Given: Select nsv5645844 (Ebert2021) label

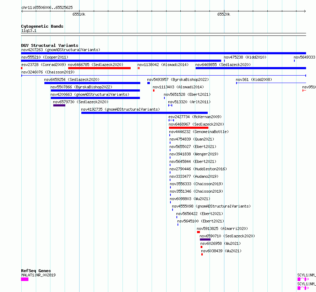Looking at the screenshot, I should coord(193,161).
